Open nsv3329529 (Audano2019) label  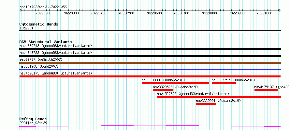(x=234, y=80)
